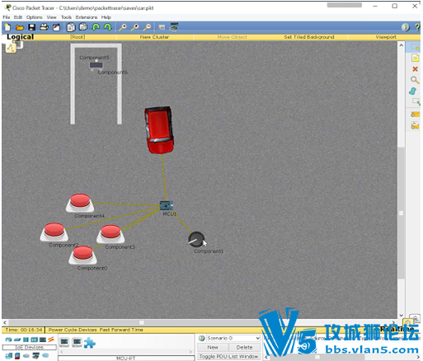Click the [Root] navigation button
Screen dimensions: 423x361
click(x=78, y=37)
